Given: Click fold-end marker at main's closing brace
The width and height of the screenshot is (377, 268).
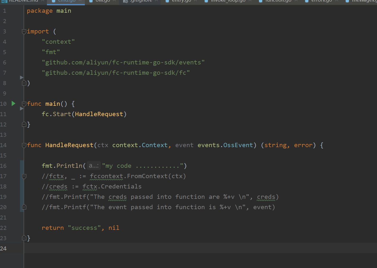Looking at the screenshot, I should (x=24, y=124).
